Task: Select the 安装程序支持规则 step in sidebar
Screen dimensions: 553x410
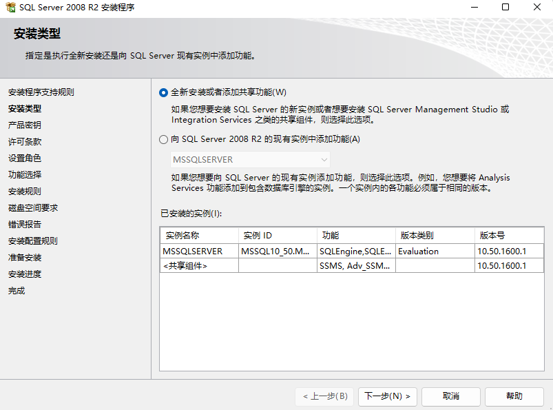Action: [41, 92]
